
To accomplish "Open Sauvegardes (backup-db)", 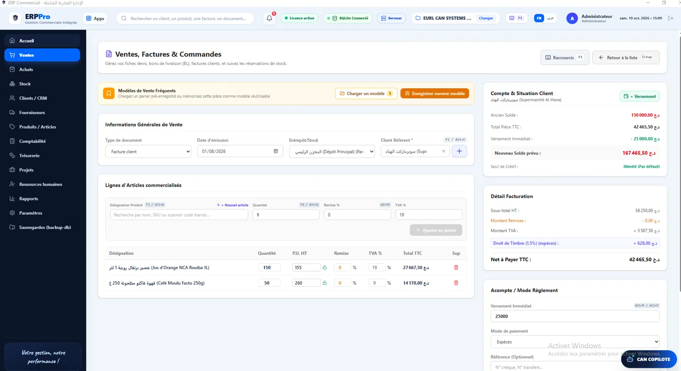I will (x=42, y=228).
